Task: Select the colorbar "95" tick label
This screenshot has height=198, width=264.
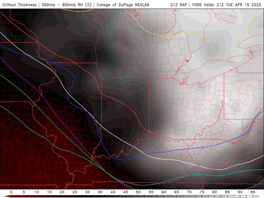Action: (253, 192)
